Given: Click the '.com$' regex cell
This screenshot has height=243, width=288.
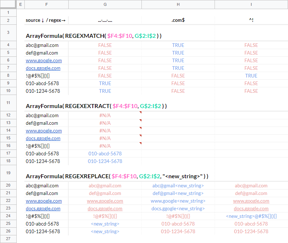Looking at the screenshot, I should 178,20.
